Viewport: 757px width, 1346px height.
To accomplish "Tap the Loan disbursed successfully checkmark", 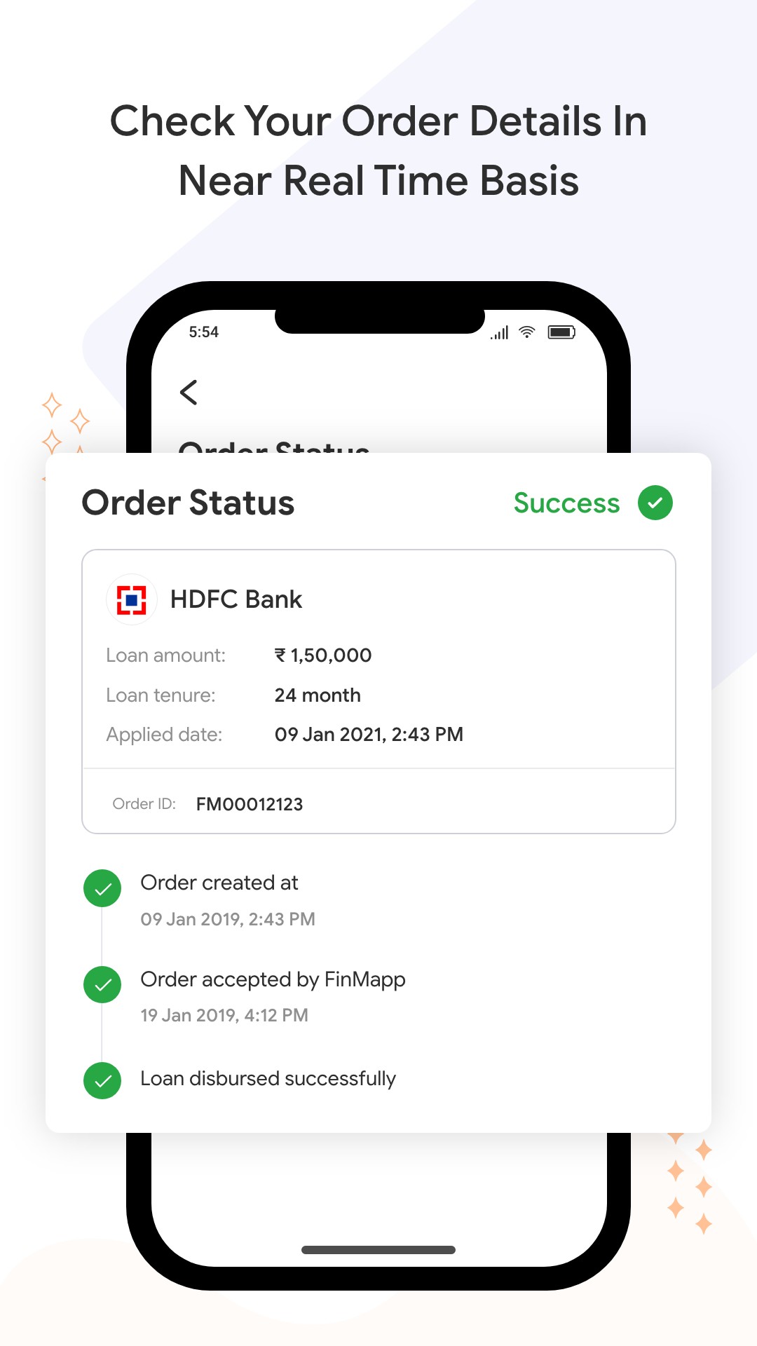I will tap(102, 1080).
